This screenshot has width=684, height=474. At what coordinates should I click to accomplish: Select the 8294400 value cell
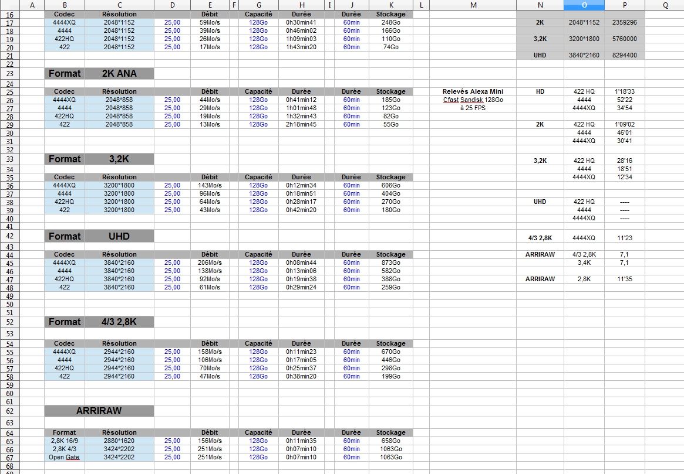pos(624,55)
